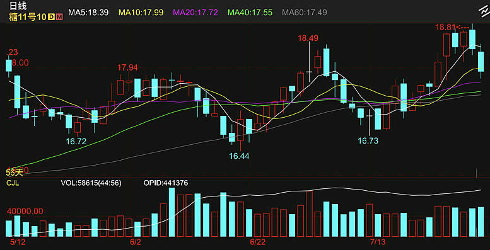490x250 pixels.
Task: Tap the 40000.00 volume scale label
Action: tap(25, 212)
